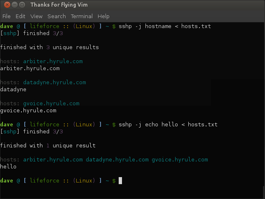Click the 'Thanks for flying Vim' title bar
This screenshot has height=199, width=265.
59,5
